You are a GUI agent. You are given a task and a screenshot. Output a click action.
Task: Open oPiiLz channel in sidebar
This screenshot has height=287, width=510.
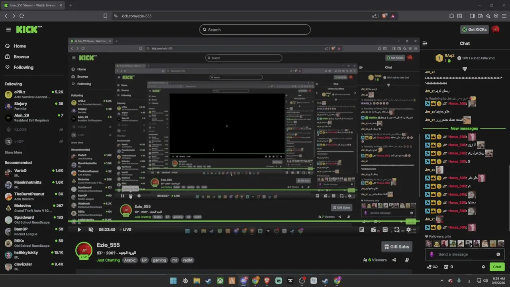tap(34, 94)
